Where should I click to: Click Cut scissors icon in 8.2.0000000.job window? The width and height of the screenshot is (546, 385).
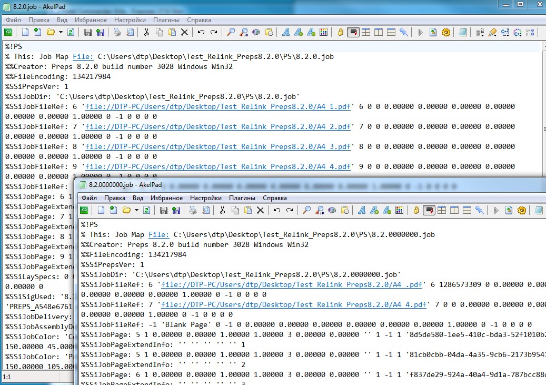[222, 210]
